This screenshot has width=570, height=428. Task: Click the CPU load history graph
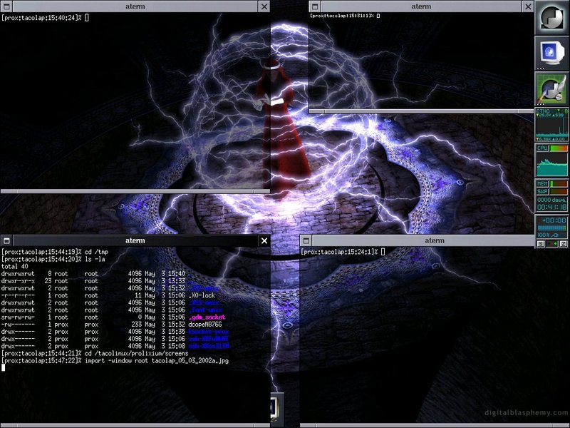(551, 164)
